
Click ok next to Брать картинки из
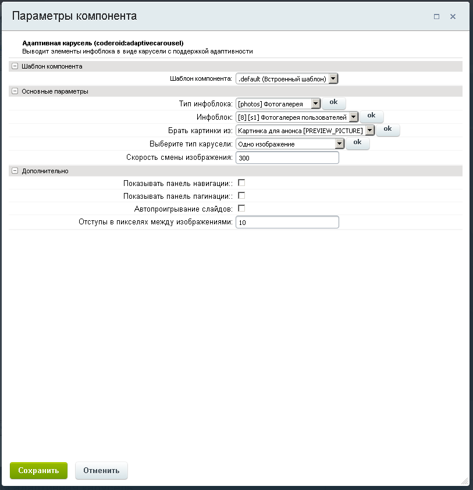pos(387,129)
